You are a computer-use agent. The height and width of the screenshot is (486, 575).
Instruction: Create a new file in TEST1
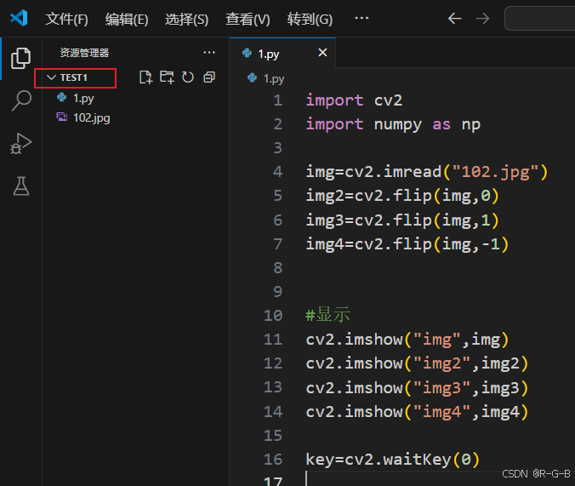pyautogui.click(x=146, y=77)
